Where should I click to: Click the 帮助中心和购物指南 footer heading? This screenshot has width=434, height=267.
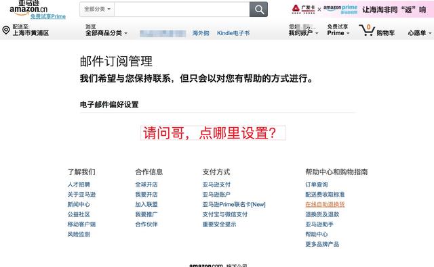336,172
